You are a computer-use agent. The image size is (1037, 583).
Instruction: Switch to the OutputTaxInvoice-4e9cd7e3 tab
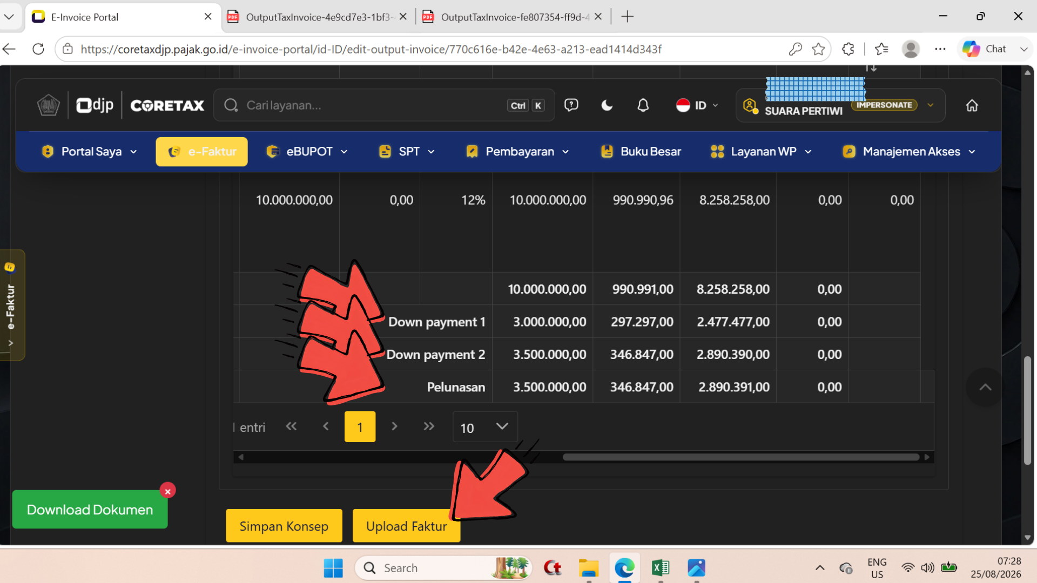[319, 17]
